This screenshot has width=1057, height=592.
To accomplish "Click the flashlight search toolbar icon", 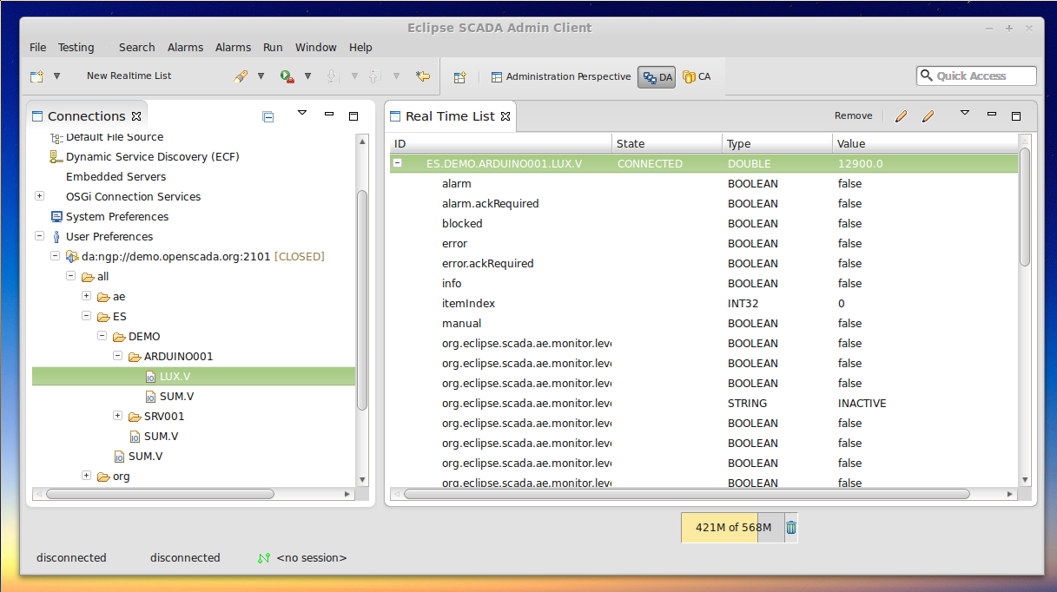I will click(x=241, y=76).
